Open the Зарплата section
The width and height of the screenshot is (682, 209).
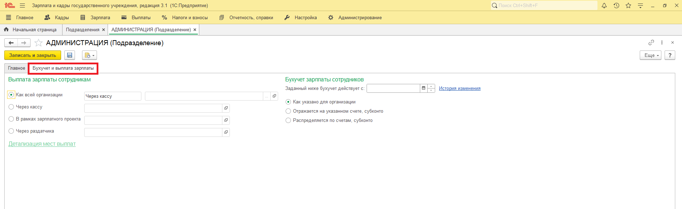pos(95,17)
